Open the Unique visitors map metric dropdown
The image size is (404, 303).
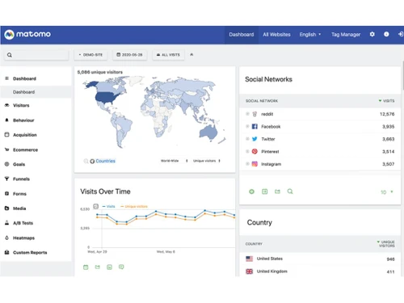coord(207,161)
